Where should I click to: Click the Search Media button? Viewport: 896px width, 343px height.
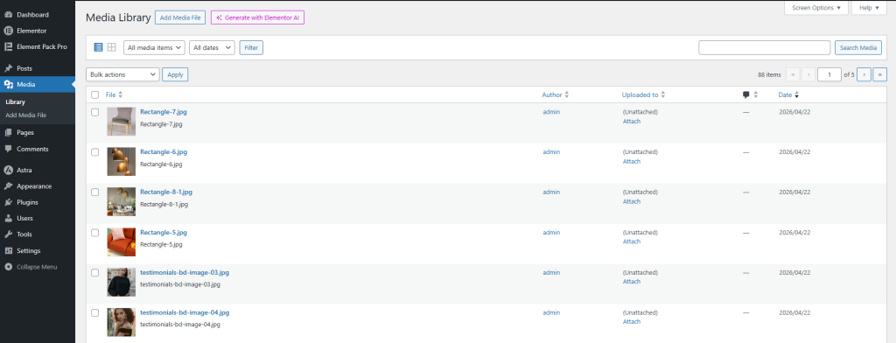[x=858, y=47]
